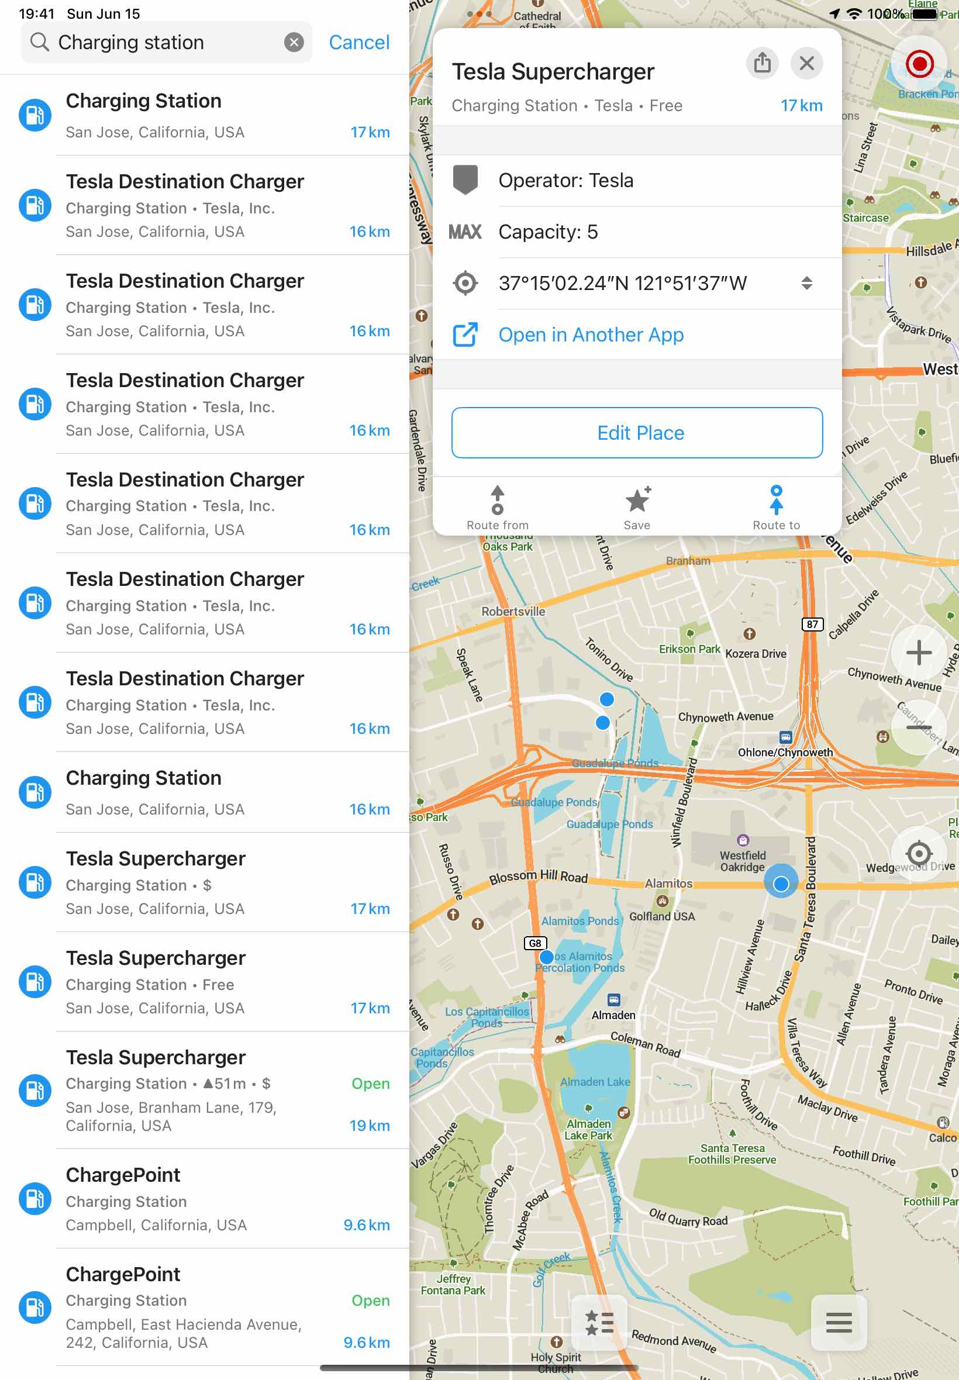Viewport: 959px width, 1380px height.
Task: Tap the Open in Another App link
Action: pyautogui.click(x=591, y=334)
